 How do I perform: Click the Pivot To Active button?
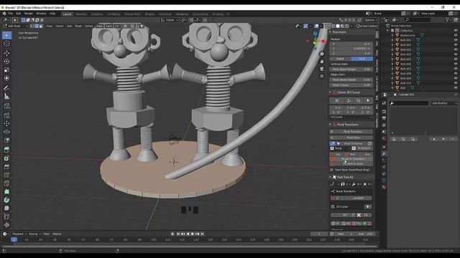point(353,143)
